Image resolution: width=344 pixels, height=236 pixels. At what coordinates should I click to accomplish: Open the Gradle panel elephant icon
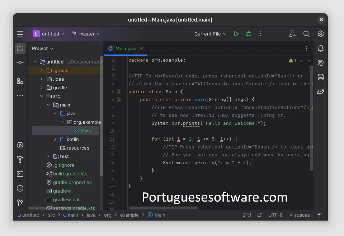pos(320,91)
